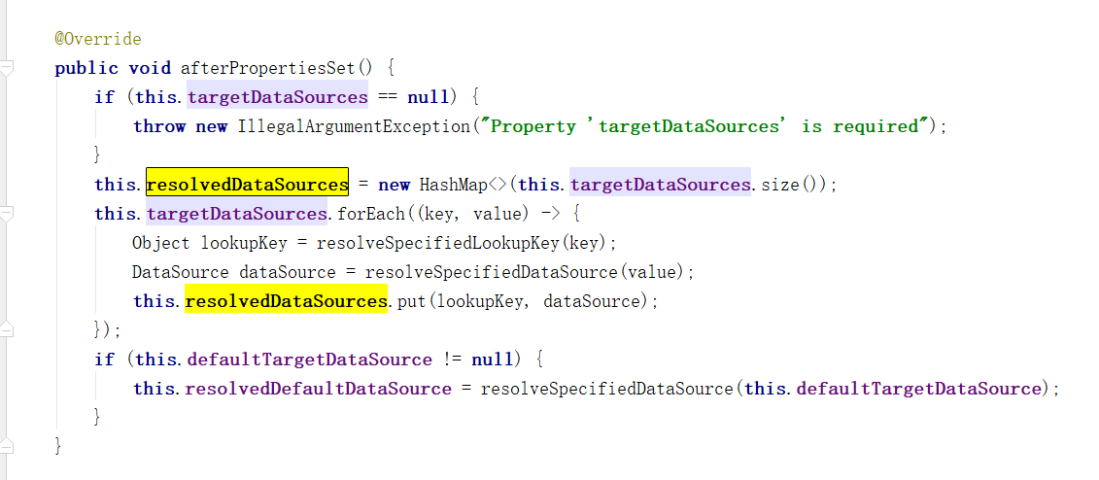Image resolution: width=1099 pixels, height=480 pixels.
Task: Click IllegalArgumentException class name
Action: pyautogui.click(x=354, y=126)
